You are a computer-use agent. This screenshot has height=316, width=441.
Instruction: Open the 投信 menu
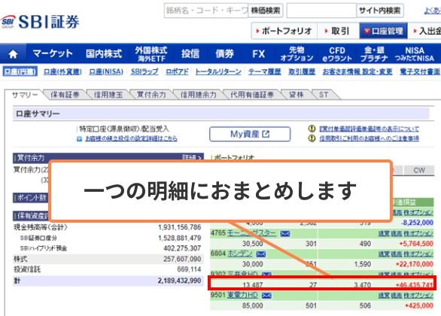tap(190, 53)
